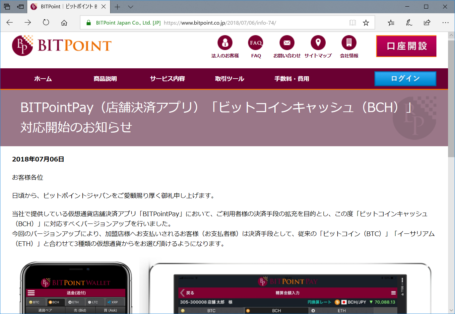Open the FAQ section via its icon
Screen dimensions: 455x314
tap(256, 42)
